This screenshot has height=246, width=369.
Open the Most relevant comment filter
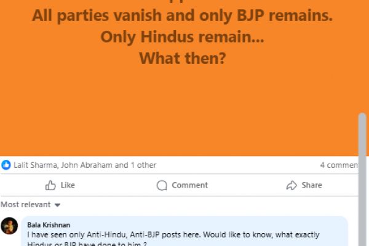[30, 205]
